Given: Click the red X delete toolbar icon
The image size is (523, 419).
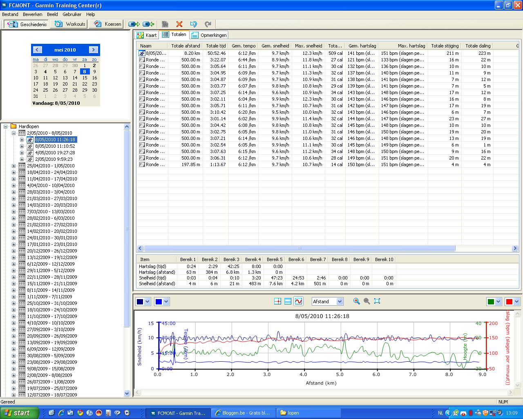Looking at the screenshot, I should tap(179, 24).
